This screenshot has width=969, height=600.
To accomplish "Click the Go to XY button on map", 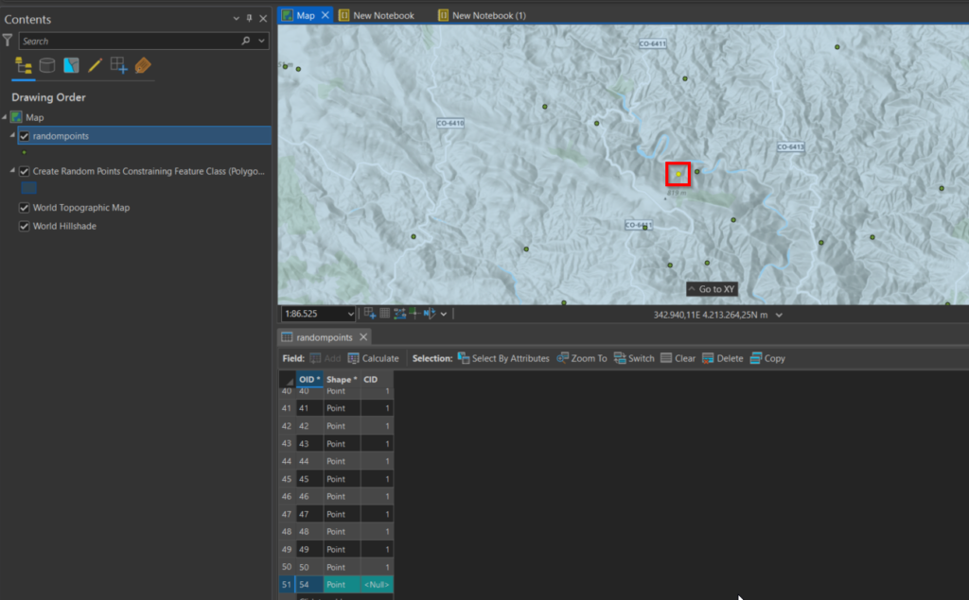I will click(712, 288).
